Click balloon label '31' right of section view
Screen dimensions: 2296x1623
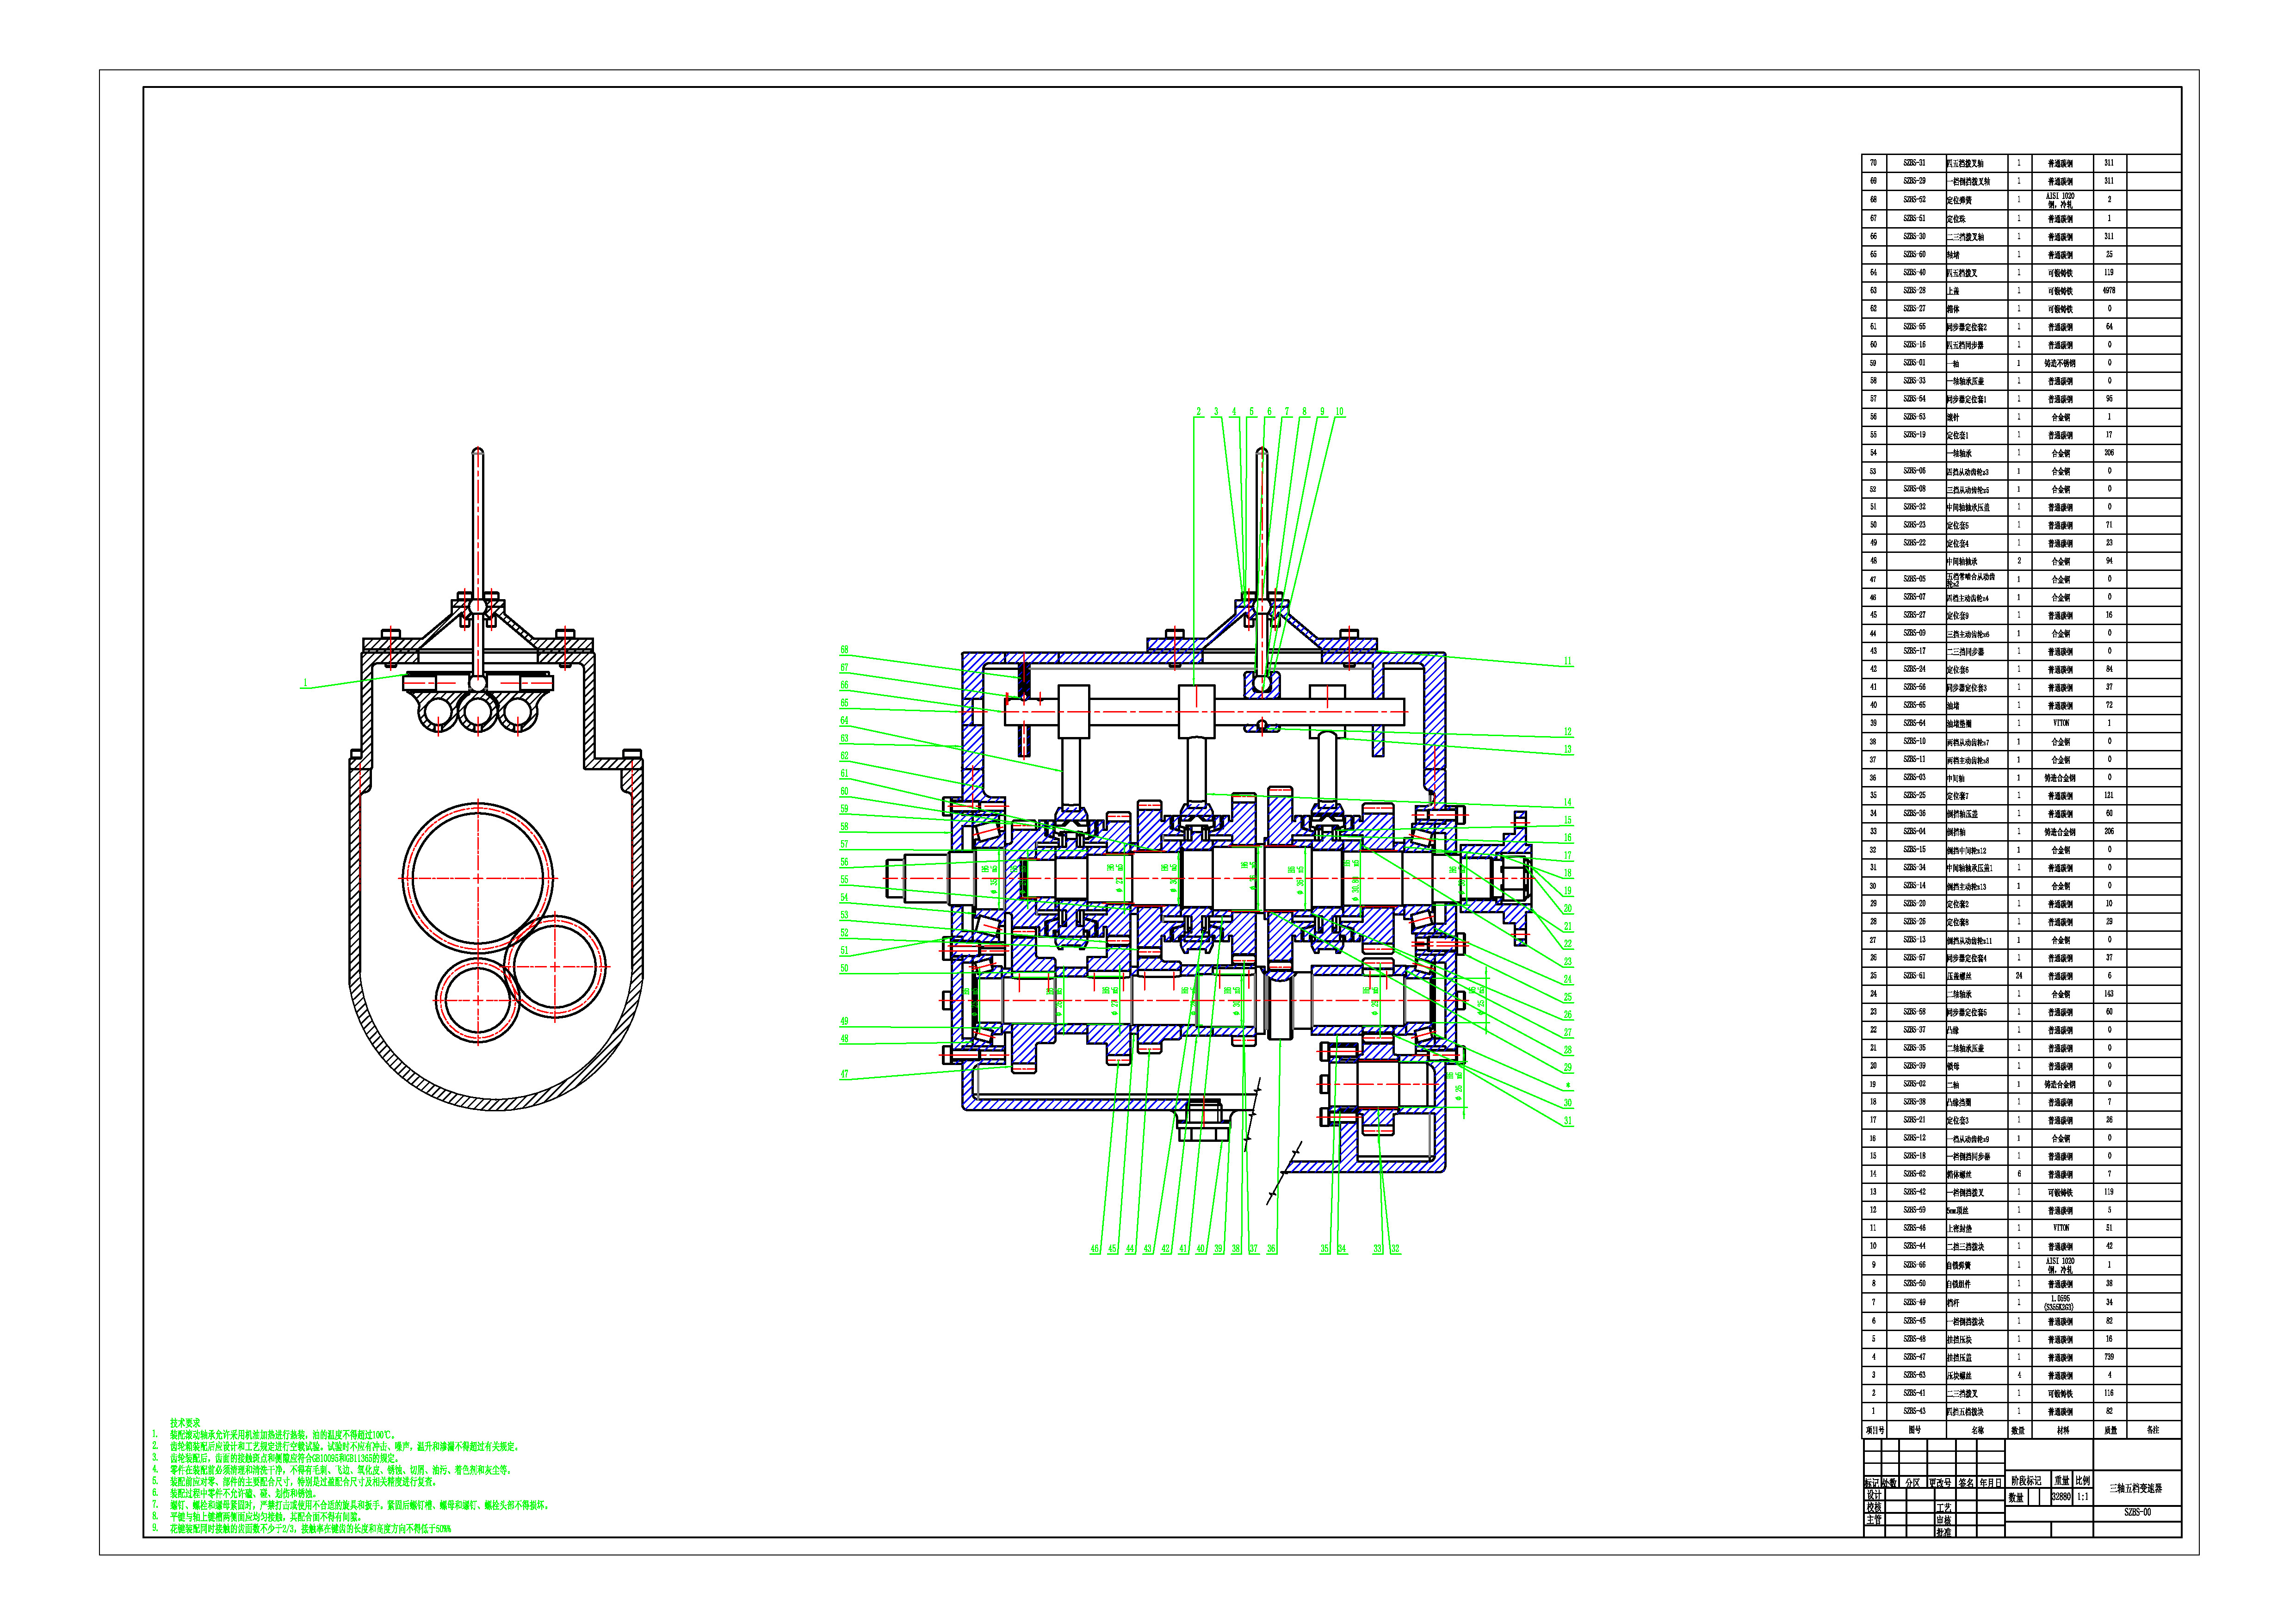click(1568, 1121)
